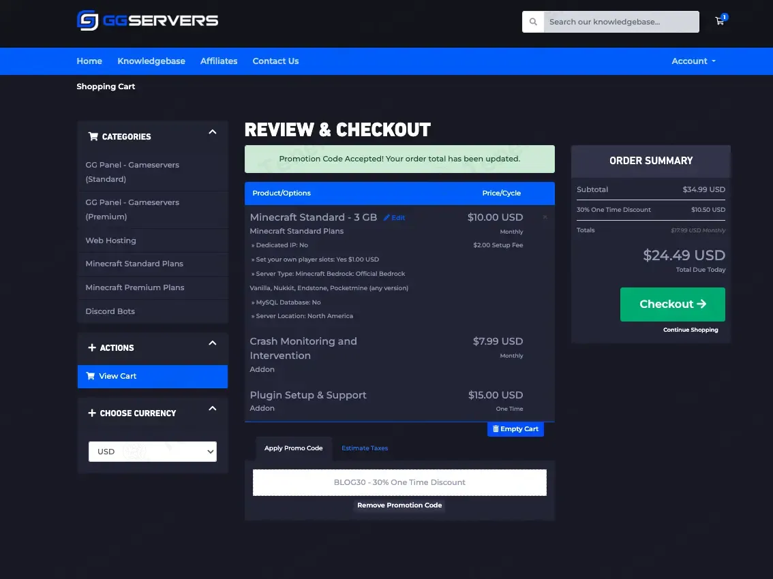Open the Account dropdown menu
The image size is (773, 579).
click(x=694, y=61)
